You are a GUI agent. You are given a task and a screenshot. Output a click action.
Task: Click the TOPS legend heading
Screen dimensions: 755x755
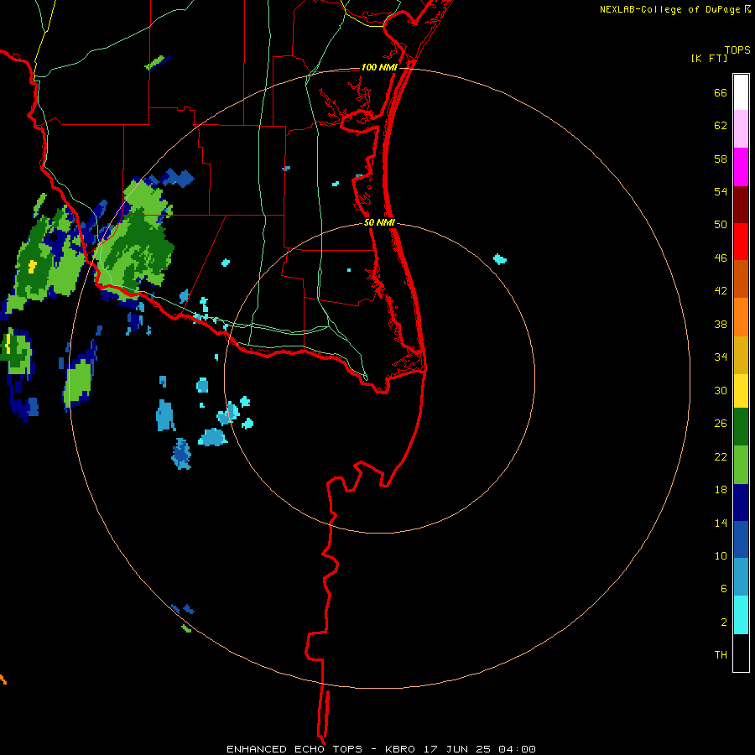737,49
